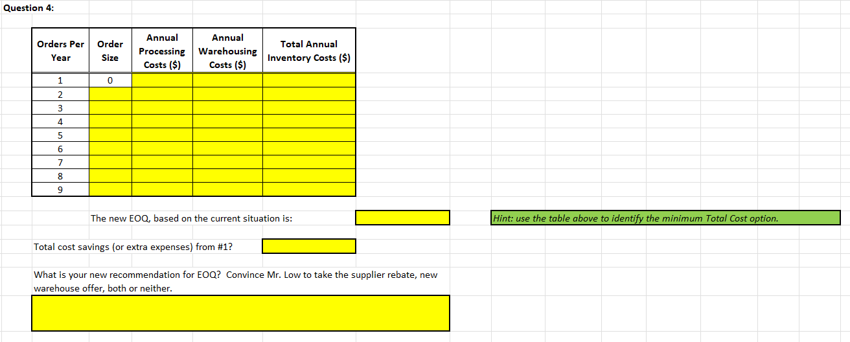Click the 'What is your new recommendation' question text
Image resolution: width=850 pixels, height=342 pixels.
[x=235, y=281]
